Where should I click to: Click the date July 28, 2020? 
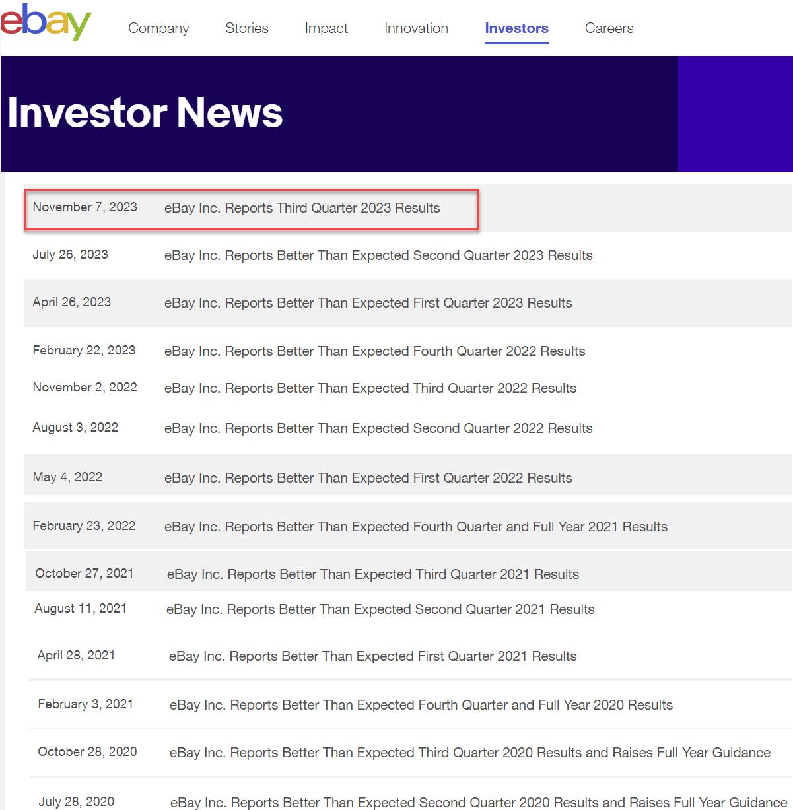[x=77, y=802]
